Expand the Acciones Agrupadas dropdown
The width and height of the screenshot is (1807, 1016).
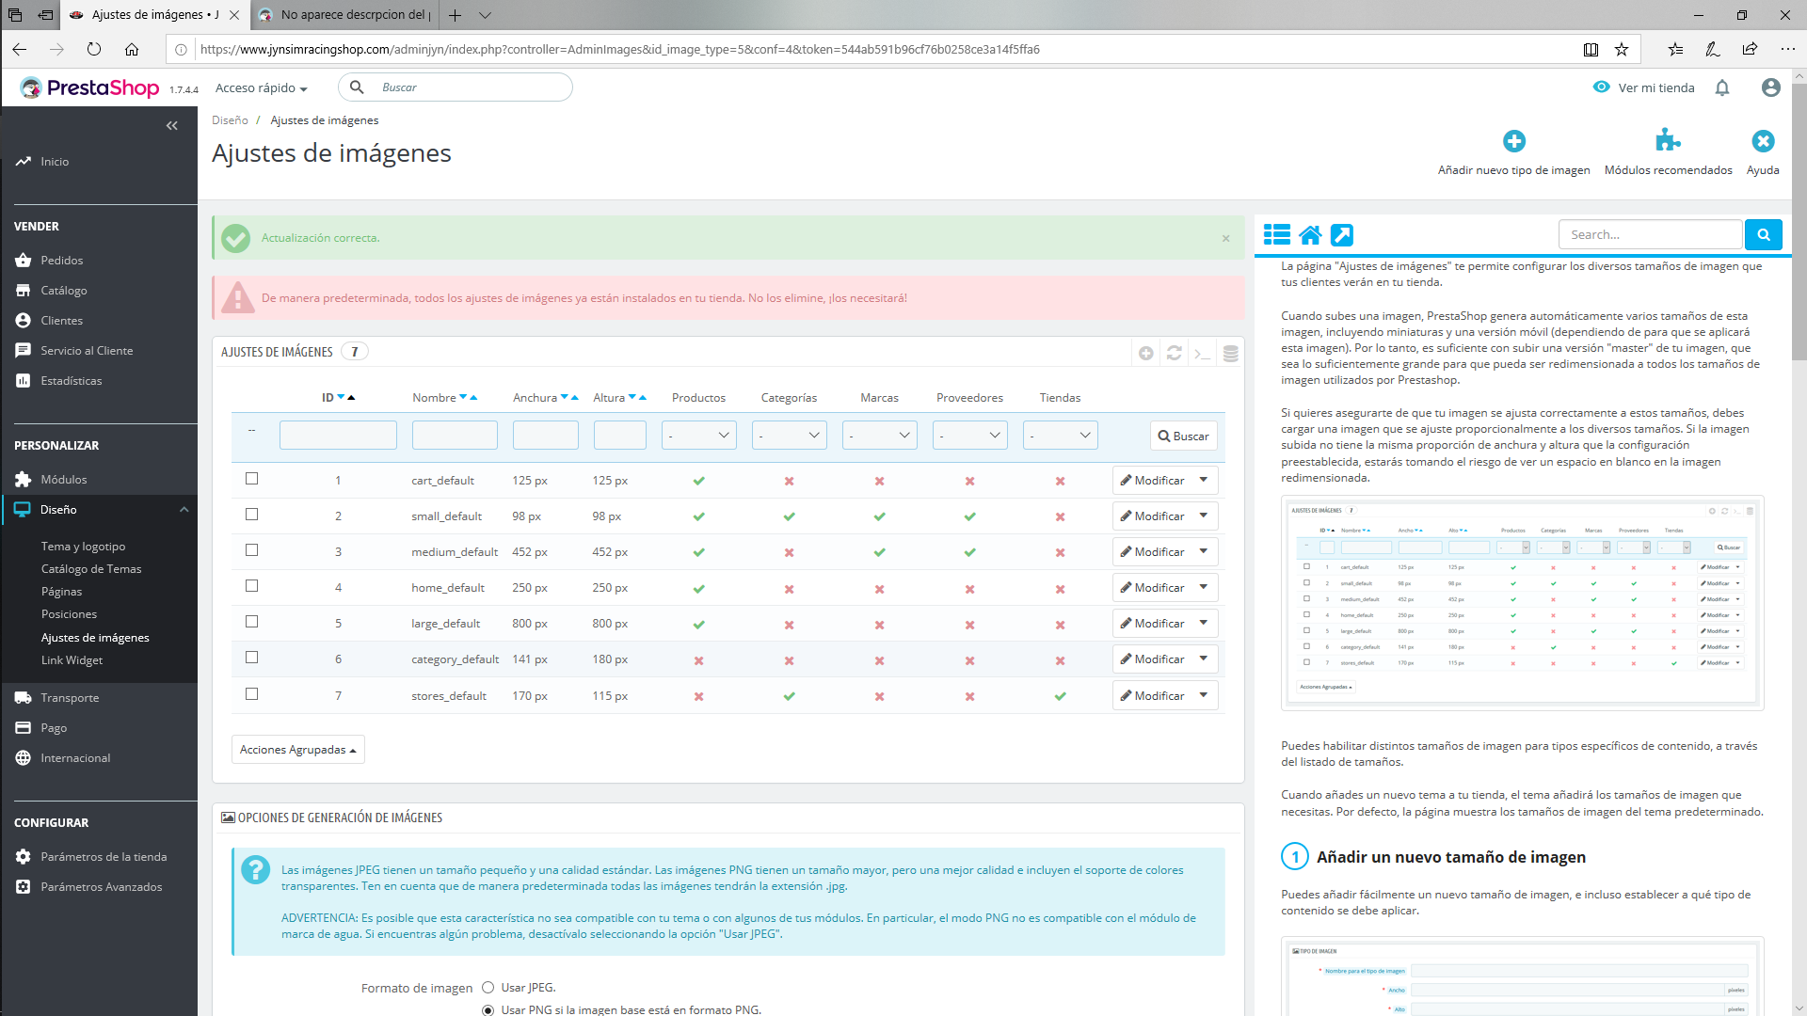[297, 750]
